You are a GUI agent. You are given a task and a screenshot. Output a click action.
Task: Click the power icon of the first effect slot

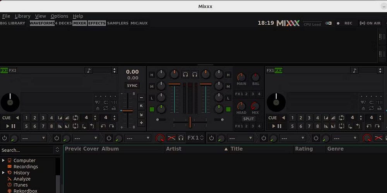point(4,138)
